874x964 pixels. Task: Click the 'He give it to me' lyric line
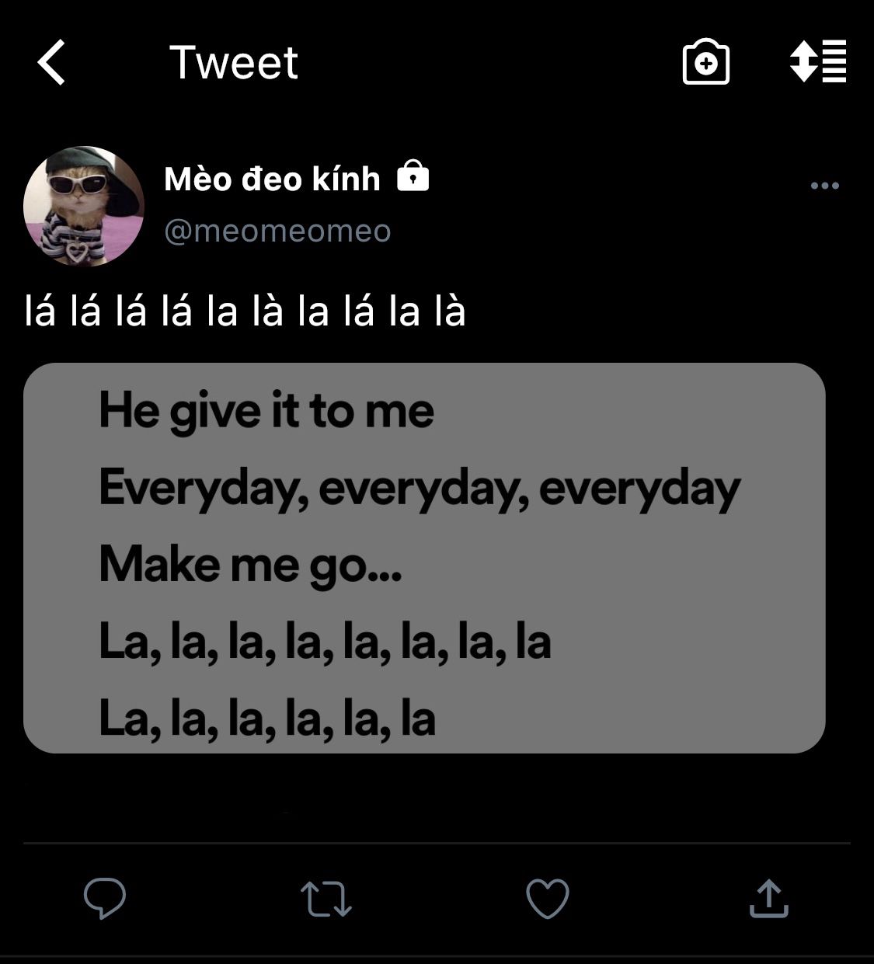tap(266, 411)
